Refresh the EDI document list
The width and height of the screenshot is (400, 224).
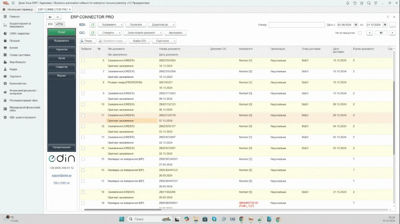(92, 25)
